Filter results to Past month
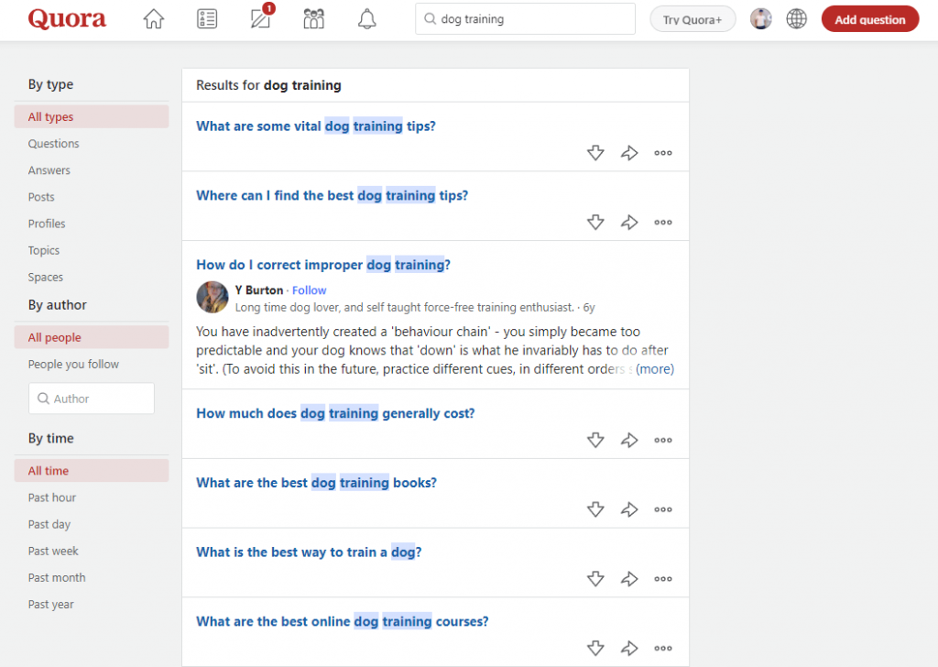Screen dimensions: 938x667 pos(57,578)
